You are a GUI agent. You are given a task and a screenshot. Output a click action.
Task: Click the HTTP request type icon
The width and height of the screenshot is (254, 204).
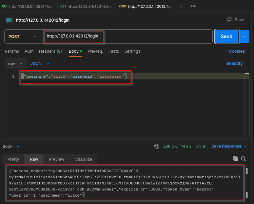tap(9, 20)
